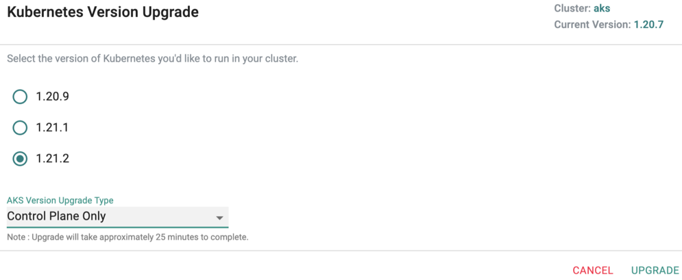This screenshot has height=280, width=682.
Task: Click the 1.21.2 version label text
Action: click(x=52, y=159)
